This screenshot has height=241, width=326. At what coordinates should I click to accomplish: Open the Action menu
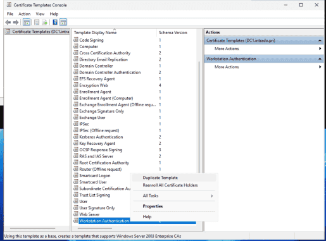25,14
